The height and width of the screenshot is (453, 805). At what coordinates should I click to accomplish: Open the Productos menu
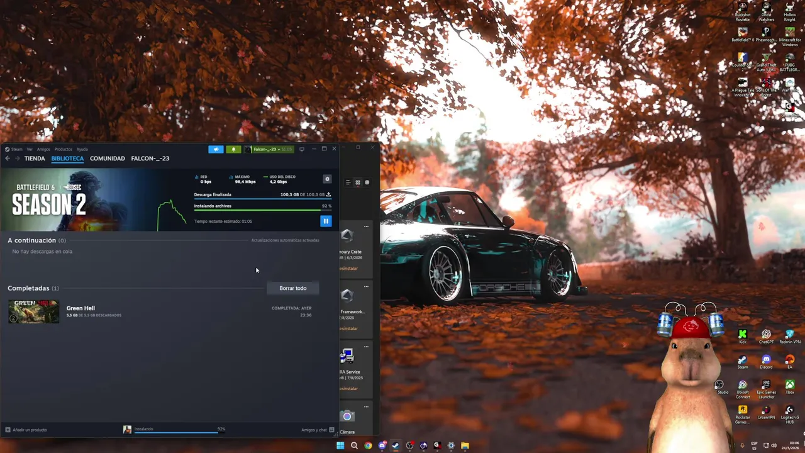click(x=64, y=149)
